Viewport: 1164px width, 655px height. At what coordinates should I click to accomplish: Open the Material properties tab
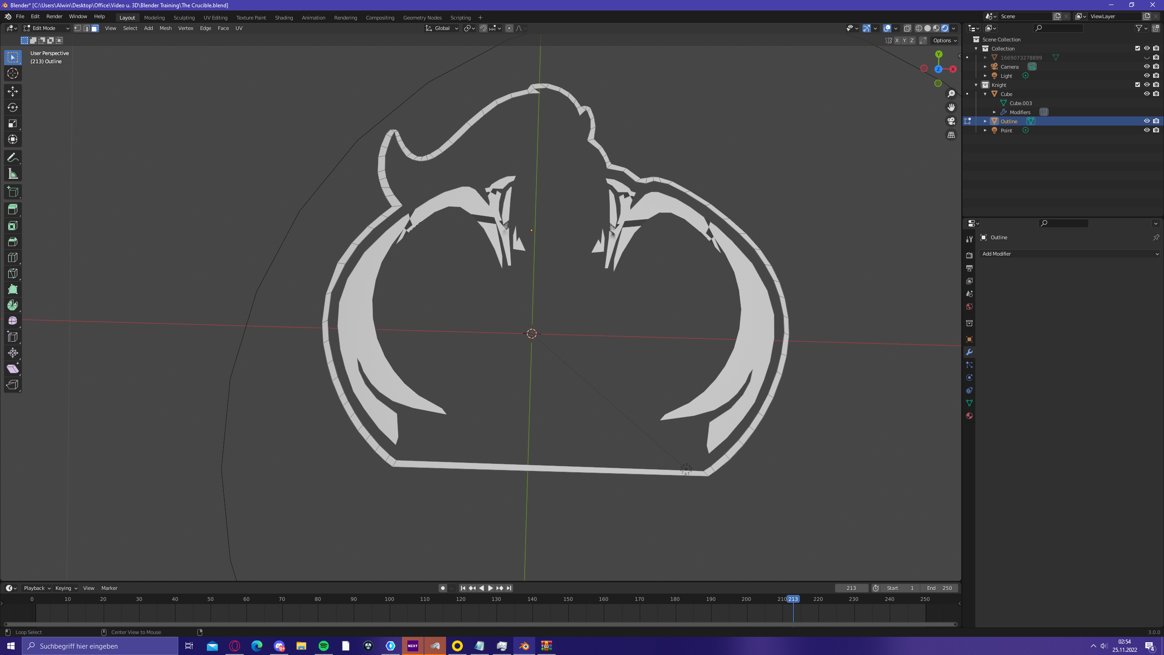click(969, 416)
